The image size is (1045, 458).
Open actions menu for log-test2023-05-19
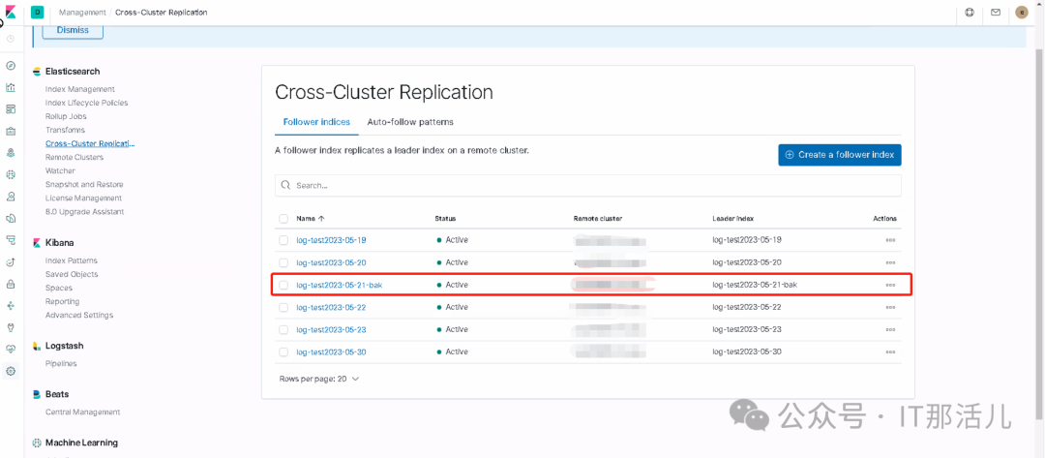coord(890,240)
